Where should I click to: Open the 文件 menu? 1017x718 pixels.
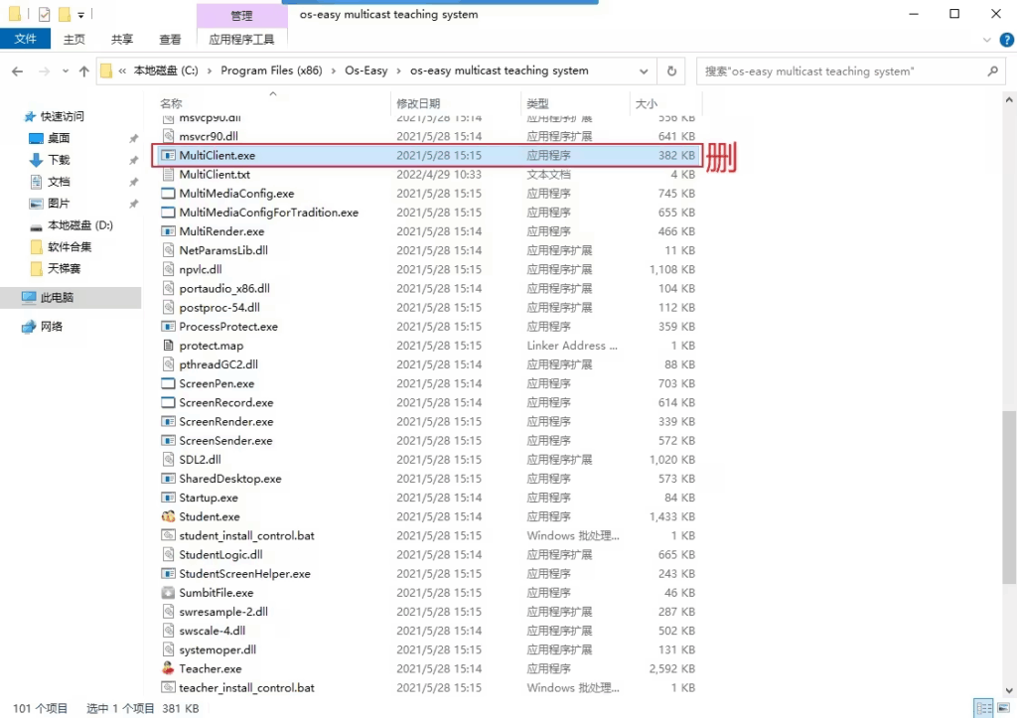[x=26, y=39]
